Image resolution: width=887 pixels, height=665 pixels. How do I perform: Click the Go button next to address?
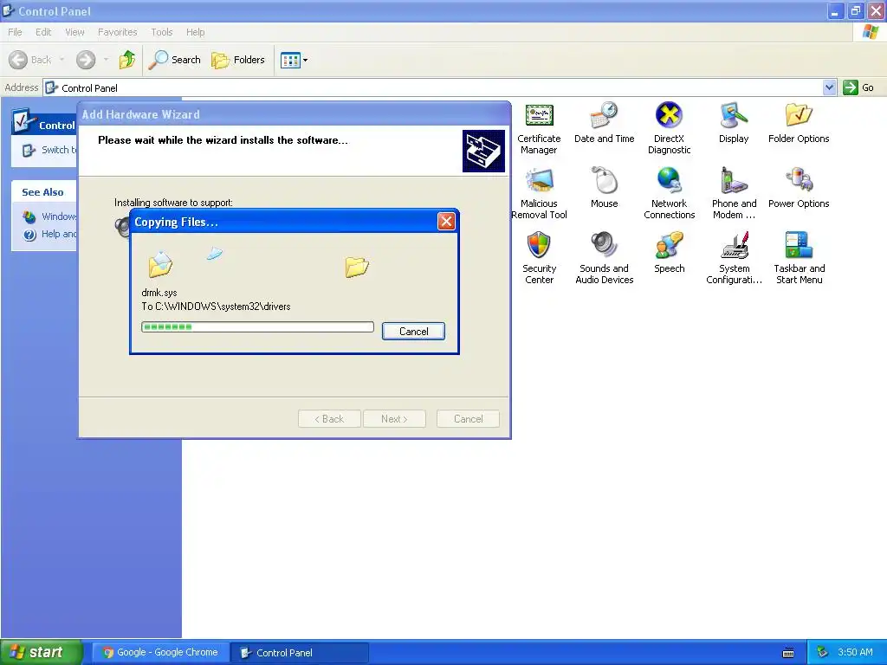click(x=858, y=87)
